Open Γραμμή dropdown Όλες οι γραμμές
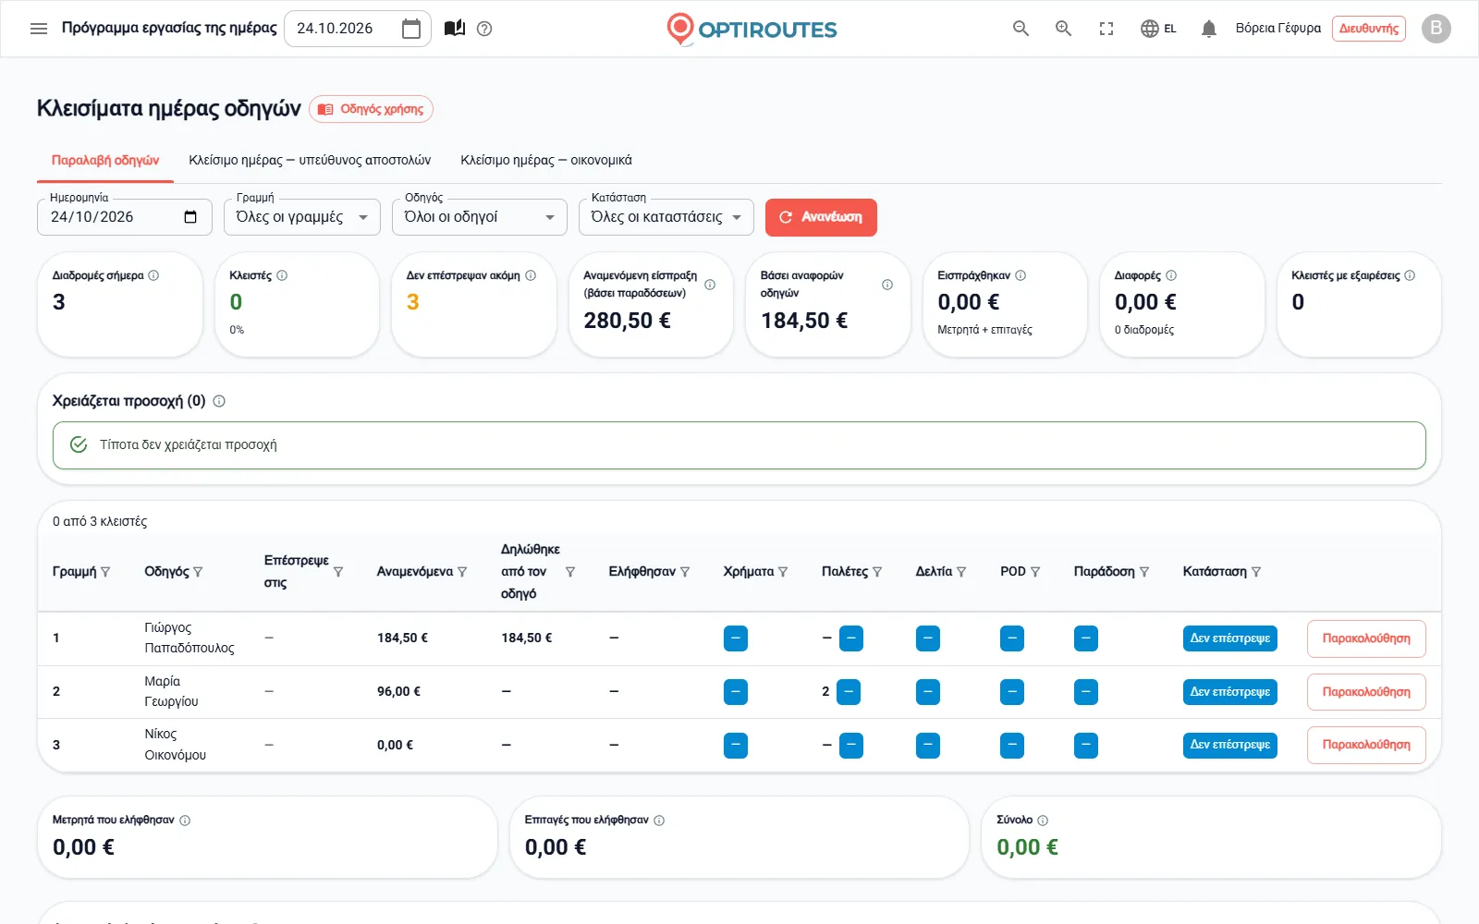 point(302,217)
